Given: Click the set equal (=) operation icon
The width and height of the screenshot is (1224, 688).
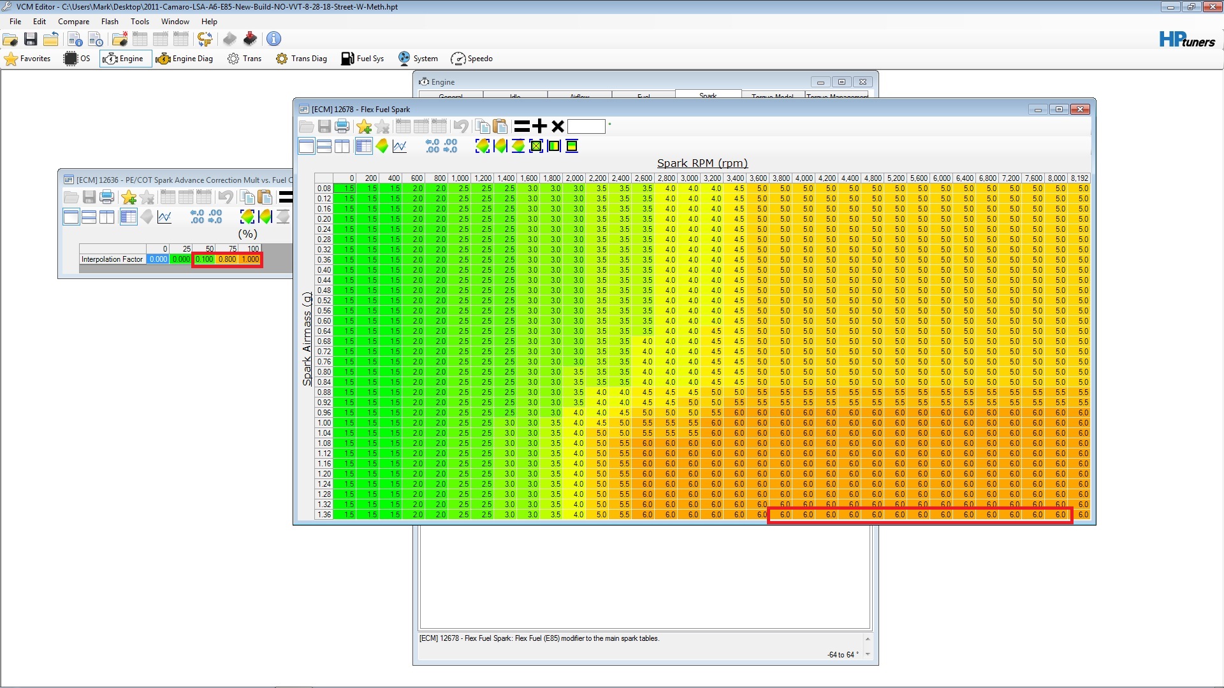Looking at the screenshot, I should pyautogui.click(x=522, y=126).
